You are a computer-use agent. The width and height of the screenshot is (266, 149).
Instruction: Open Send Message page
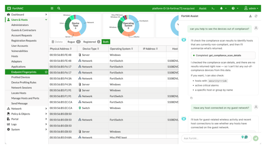19,103
